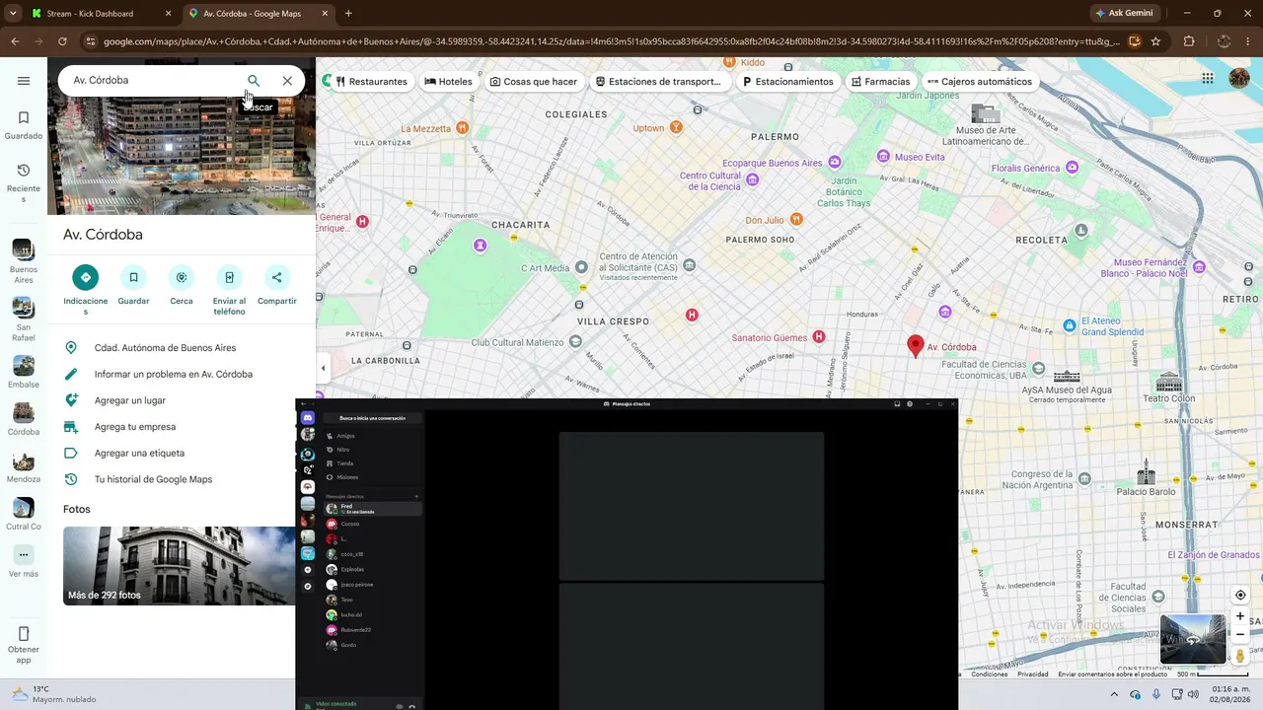
Task: Filter the map by Restaurantes
Action: (371, 82)
